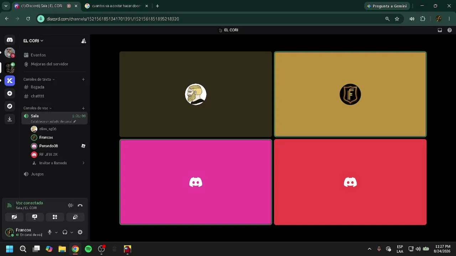The image size is (456, 256).
Task: Open noise suppression voice settings icon
Action: point(71,206)
